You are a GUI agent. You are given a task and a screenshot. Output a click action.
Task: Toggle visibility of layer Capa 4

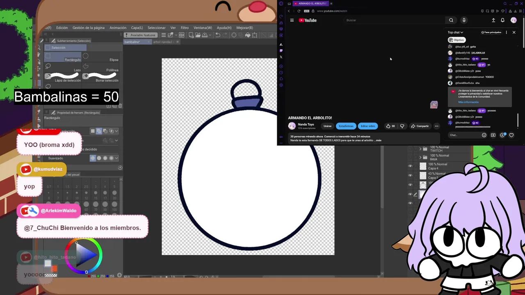tap(410, 166)
